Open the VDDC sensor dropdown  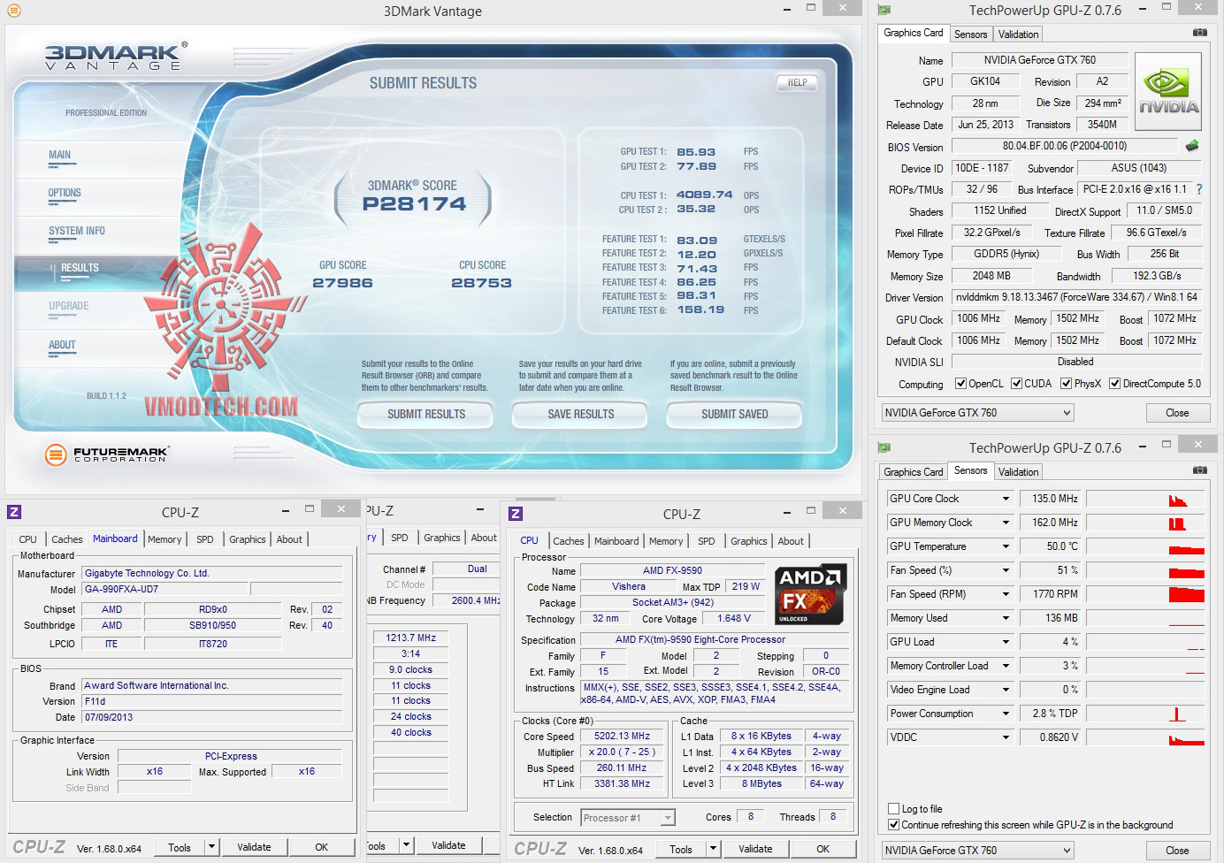(x=1006, y=737)
